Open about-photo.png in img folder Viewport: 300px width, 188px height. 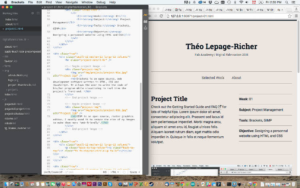click(18, 75)
